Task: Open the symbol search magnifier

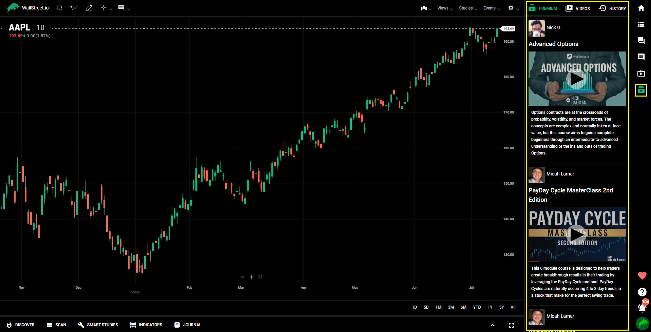Action: [x=60, y=7]
